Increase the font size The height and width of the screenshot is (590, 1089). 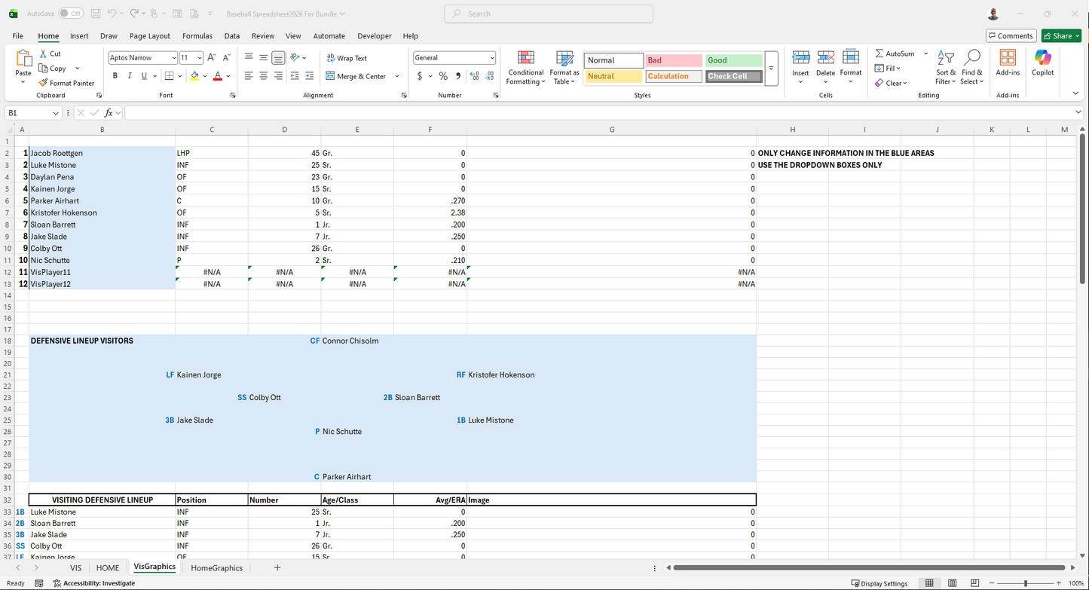(212, 57)
